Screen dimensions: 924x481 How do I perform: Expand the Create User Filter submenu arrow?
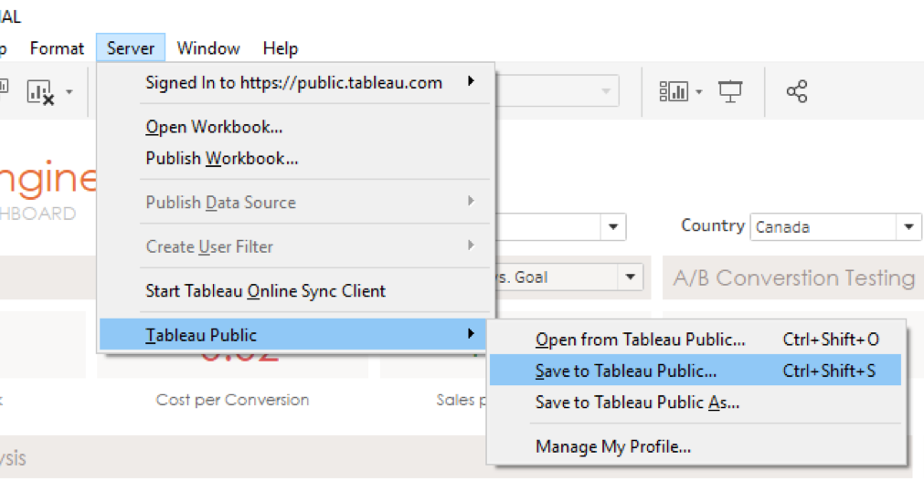(471, 246)
